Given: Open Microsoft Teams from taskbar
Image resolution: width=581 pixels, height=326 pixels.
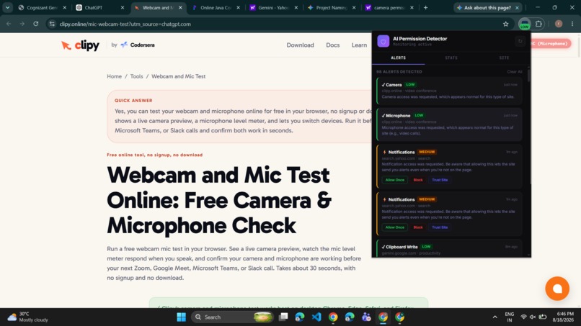Looking at the screenshot, I should click(366, 317).
